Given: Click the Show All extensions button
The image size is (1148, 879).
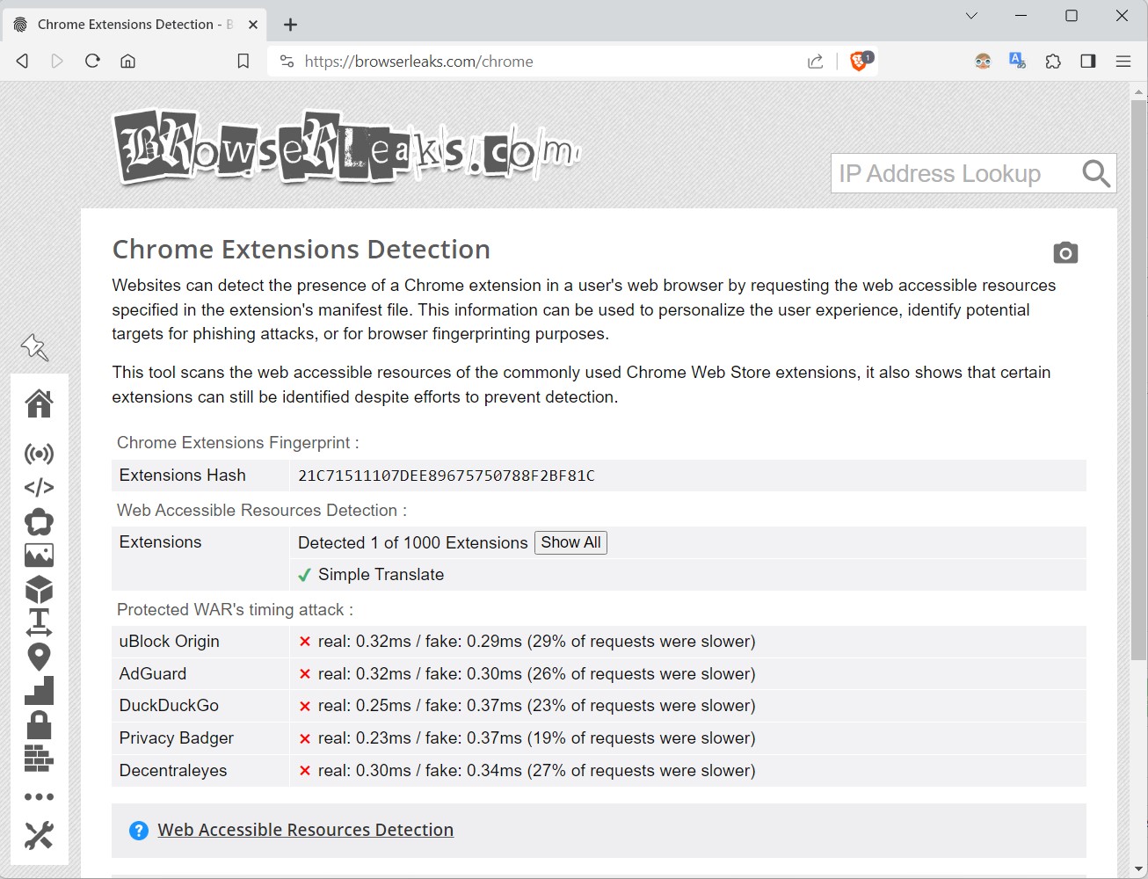Looking at the screenshot, I should click(x=570, y=542).
